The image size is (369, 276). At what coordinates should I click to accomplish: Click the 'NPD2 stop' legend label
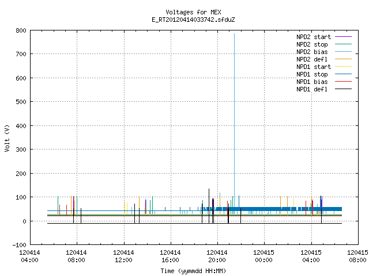click(x=312, y=44)
